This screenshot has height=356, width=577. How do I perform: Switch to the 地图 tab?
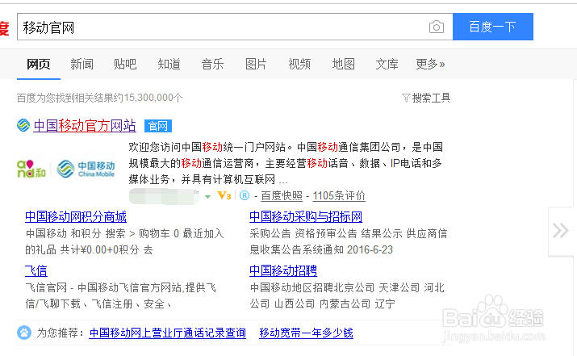343,65
